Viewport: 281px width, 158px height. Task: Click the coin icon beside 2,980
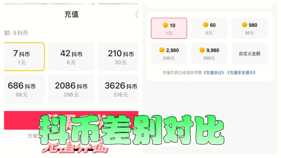(x=162, y=50)
